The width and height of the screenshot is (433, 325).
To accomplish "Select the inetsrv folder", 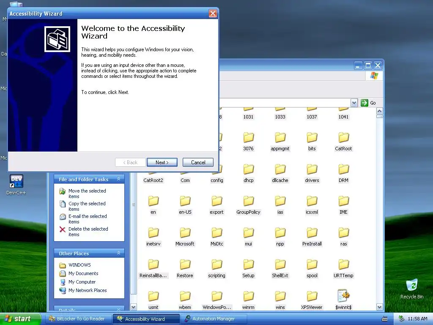I will [153, 237].
